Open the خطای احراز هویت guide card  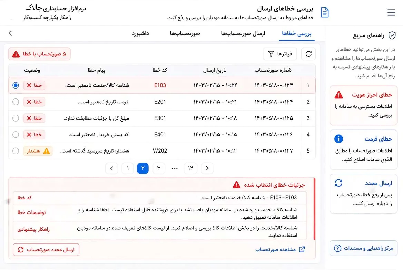363,105
